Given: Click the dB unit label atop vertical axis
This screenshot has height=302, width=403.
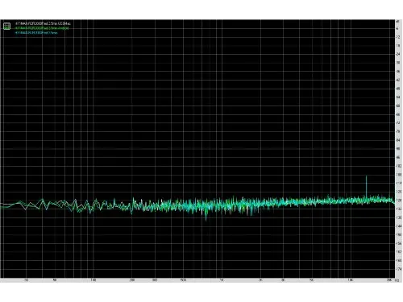Looking at the screenshot, I should (398, 21).
